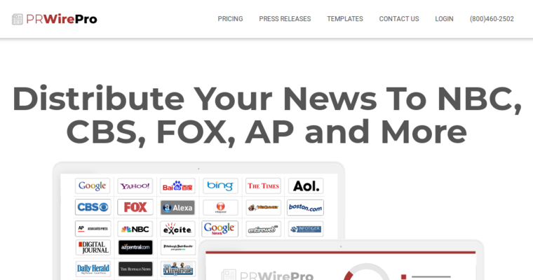Open the Login page
The width and height of the screenshot is (533, 280).
click(x=444, y=19)
